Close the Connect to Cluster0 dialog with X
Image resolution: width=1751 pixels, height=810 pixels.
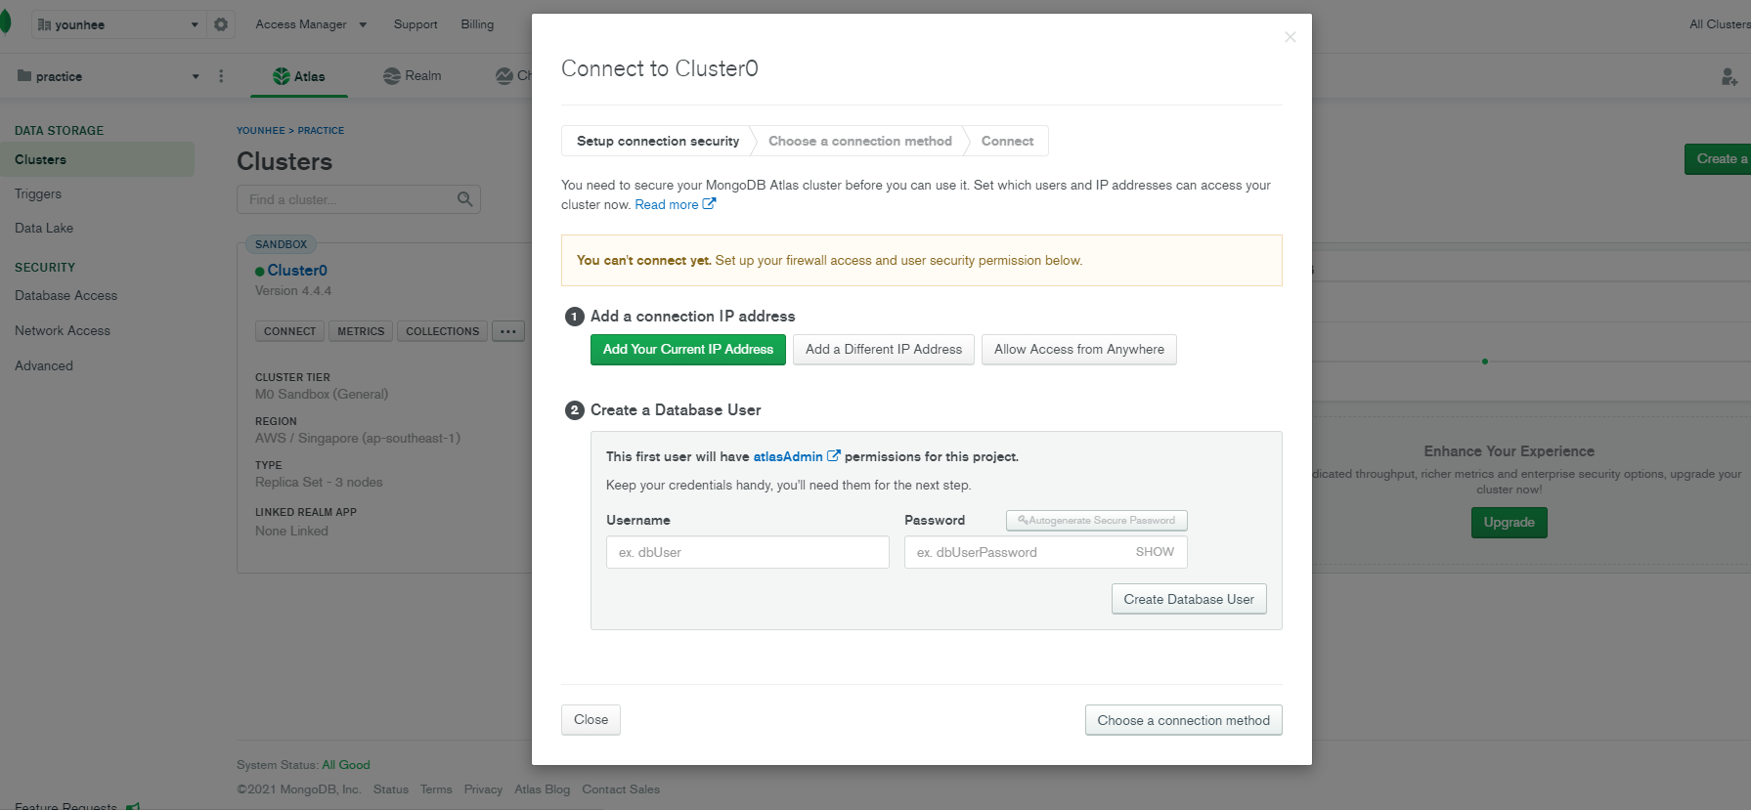[1290, 37]
